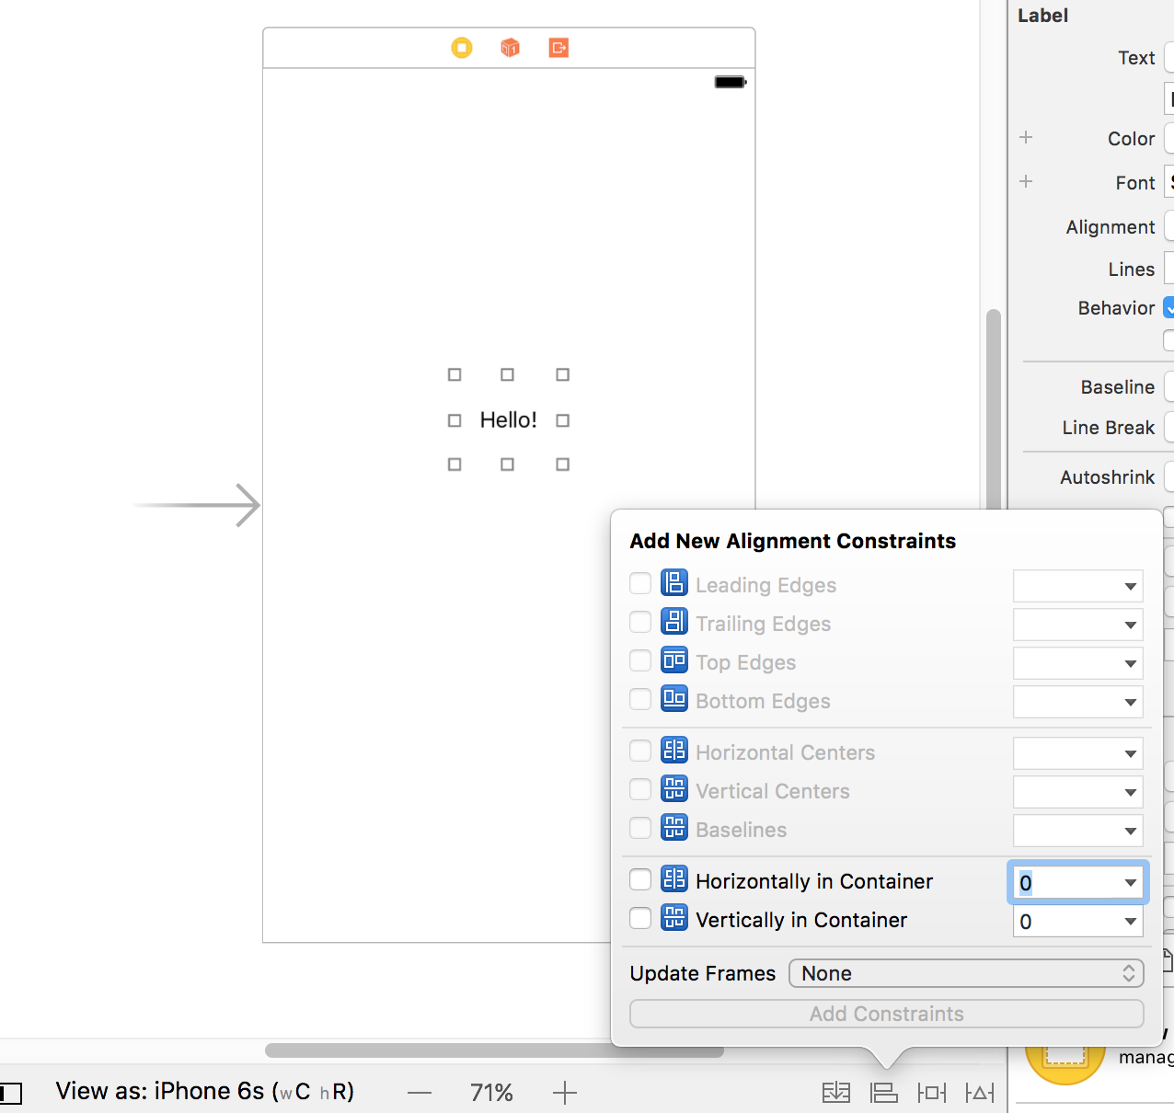This screenshot has height=1113, width=1174.
Task: Click the yellow View Controller icon
Action: (462, 48)
